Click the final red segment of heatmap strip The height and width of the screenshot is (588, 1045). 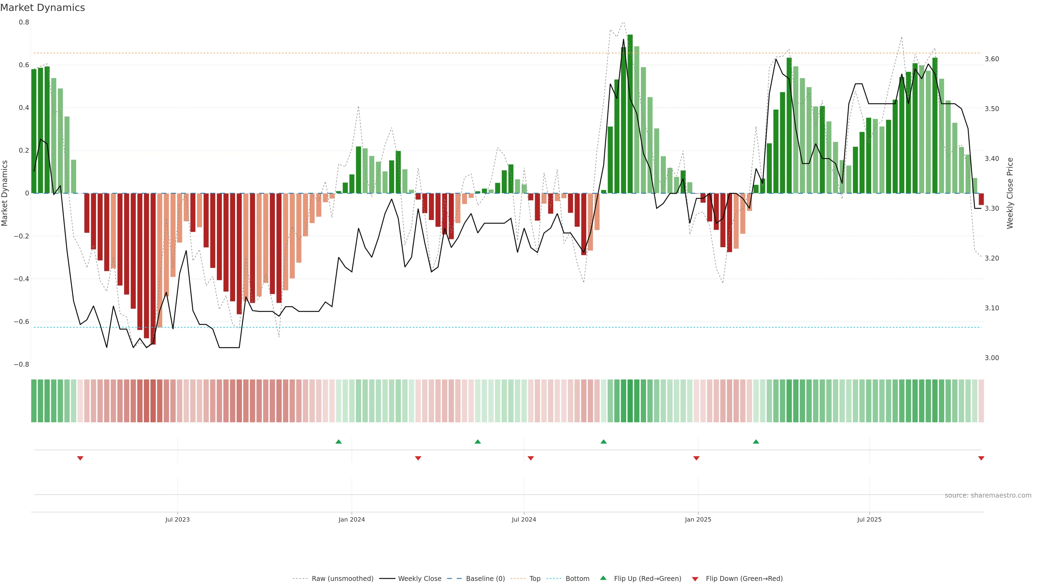pos(981,401)
